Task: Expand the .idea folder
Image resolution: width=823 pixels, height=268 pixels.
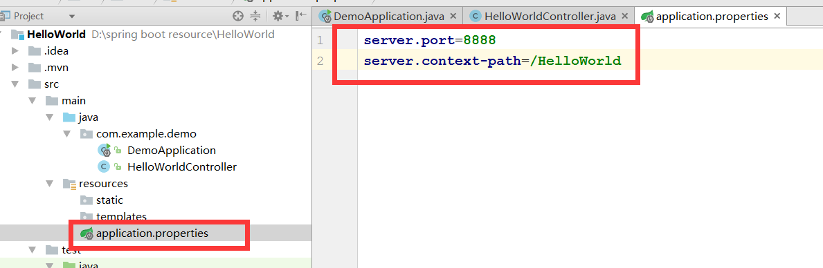Action: click(15, 51)
